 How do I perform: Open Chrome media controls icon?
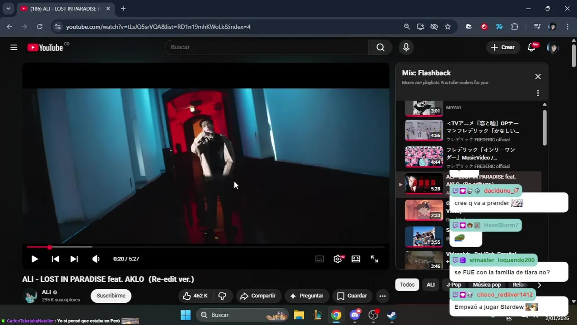537,27
